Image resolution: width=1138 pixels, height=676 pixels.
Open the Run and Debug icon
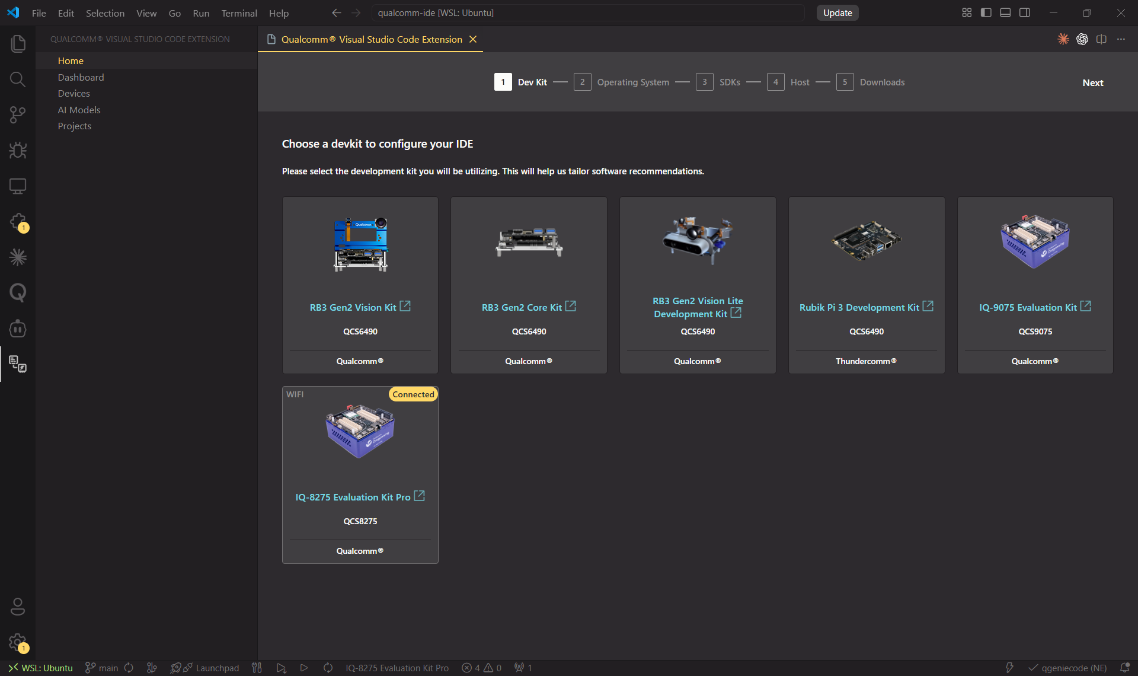[18, 150]
